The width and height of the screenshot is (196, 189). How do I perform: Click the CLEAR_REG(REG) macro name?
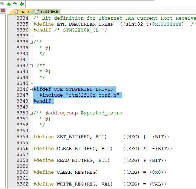[x=77, y=172]
